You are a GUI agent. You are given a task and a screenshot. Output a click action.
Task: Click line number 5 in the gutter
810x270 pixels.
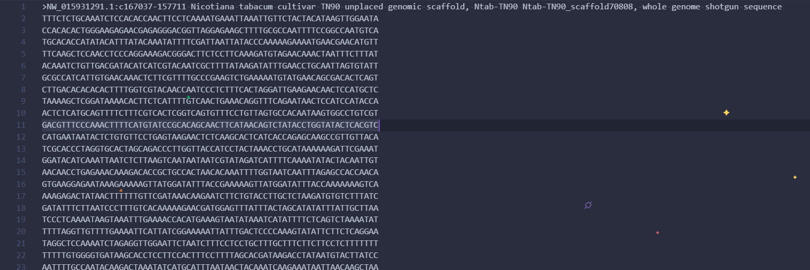23,54
